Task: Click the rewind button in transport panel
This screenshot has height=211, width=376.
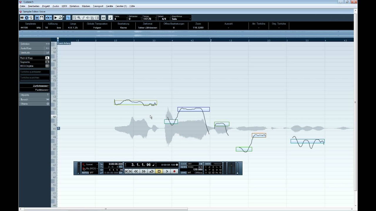Action: 136,171
